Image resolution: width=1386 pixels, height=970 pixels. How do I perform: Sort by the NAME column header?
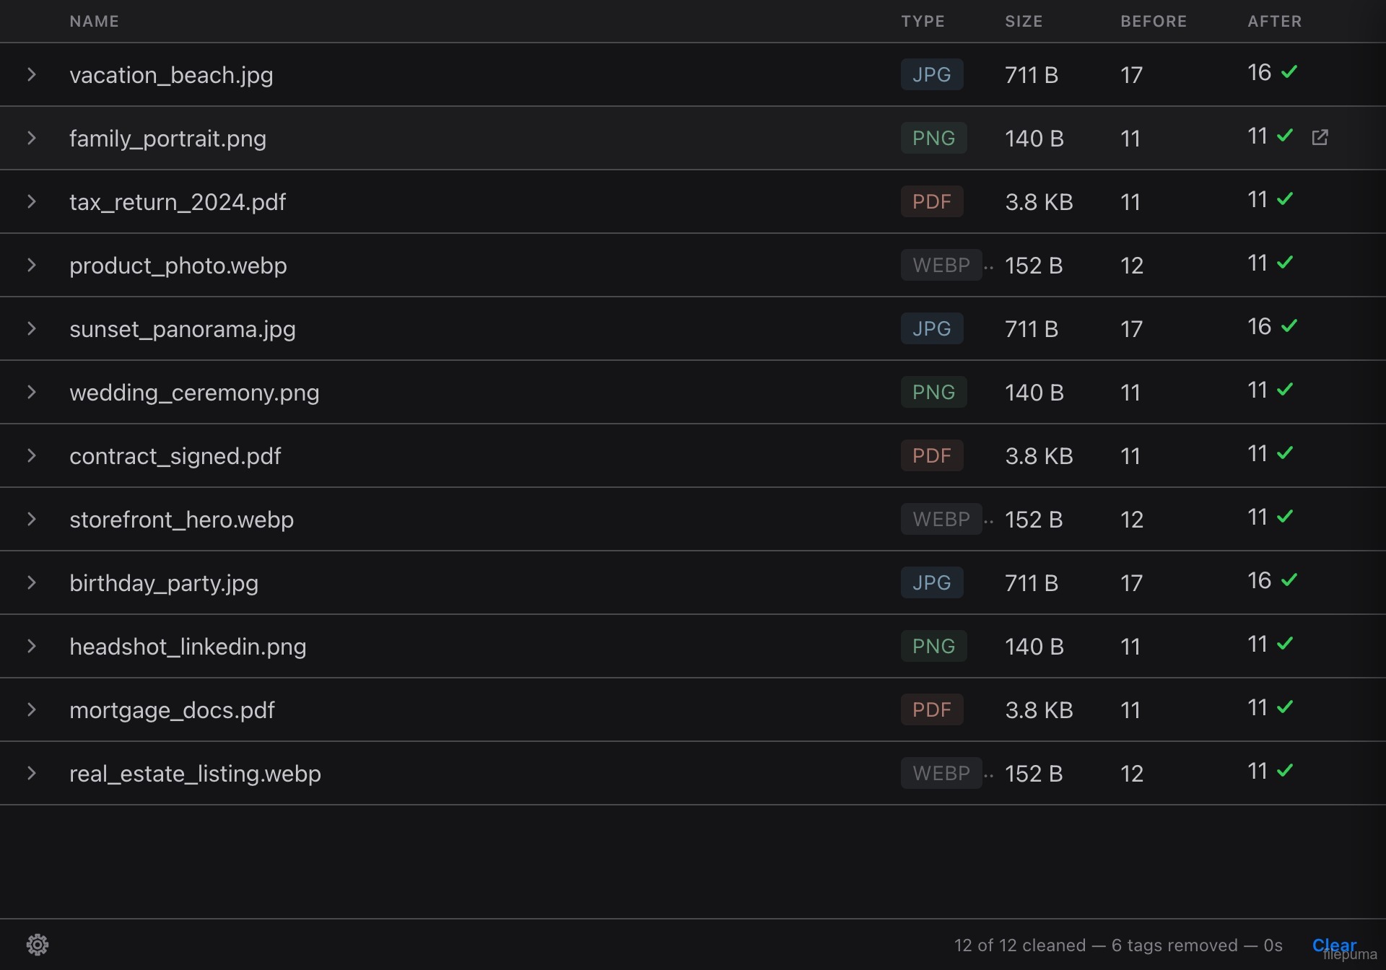coord(95,21)
